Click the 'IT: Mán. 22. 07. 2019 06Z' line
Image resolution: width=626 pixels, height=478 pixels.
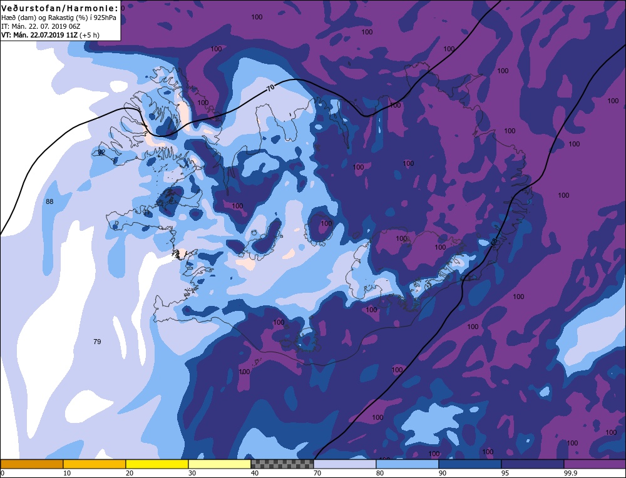click(x=42, y=26)
